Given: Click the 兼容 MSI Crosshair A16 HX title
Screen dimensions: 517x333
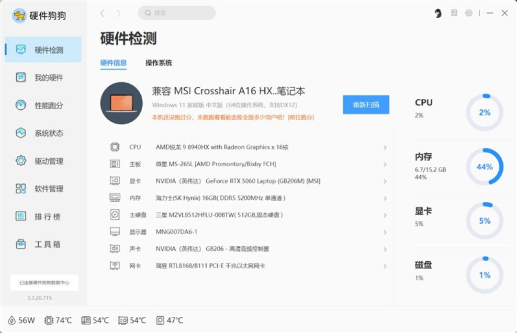Looking at the screenshot, I should tap(228, 91).
